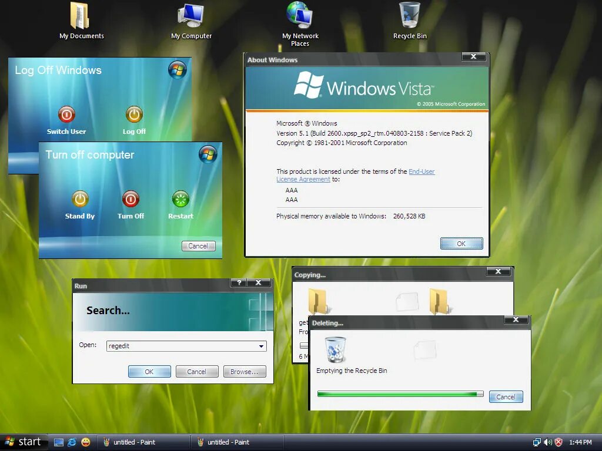
Task: Click Cancel in Turn off computer dialog
Action: click(199, 246)
